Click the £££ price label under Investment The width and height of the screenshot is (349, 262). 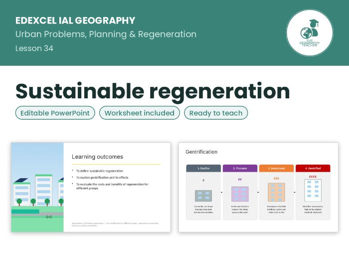click(x=276, y=178)
